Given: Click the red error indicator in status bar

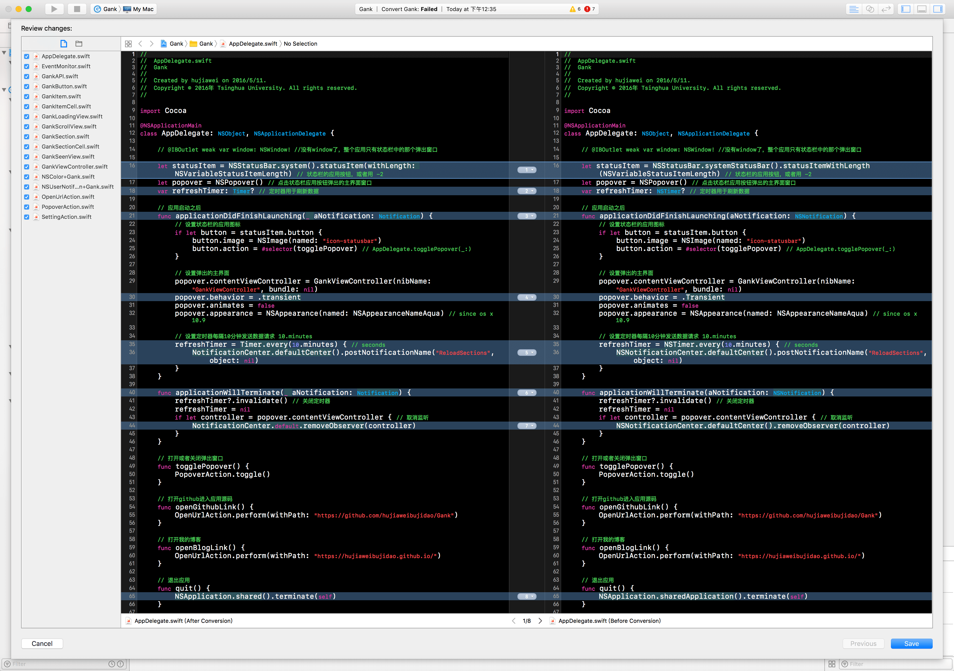Looking at the screenshot, I should pos(589,9).
